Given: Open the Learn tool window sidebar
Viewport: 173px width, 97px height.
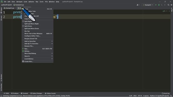Looking at the screenshot, I should pos(1,18).
